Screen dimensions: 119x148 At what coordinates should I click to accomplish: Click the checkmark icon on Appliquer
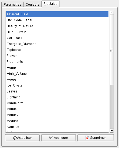click(51, 138)
